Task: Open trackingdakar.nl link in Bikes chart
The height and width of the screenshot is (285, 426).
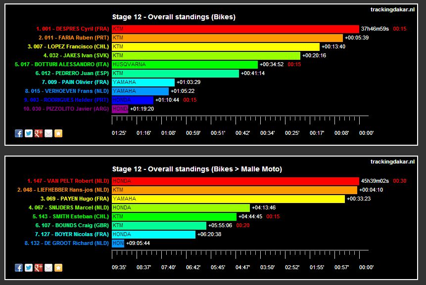Action: 392,9
